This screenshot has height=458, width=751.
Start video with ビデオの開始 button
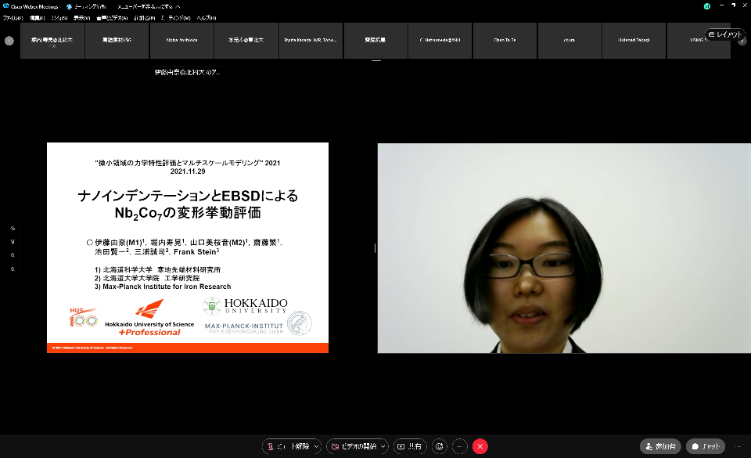[x=354, y=446]
